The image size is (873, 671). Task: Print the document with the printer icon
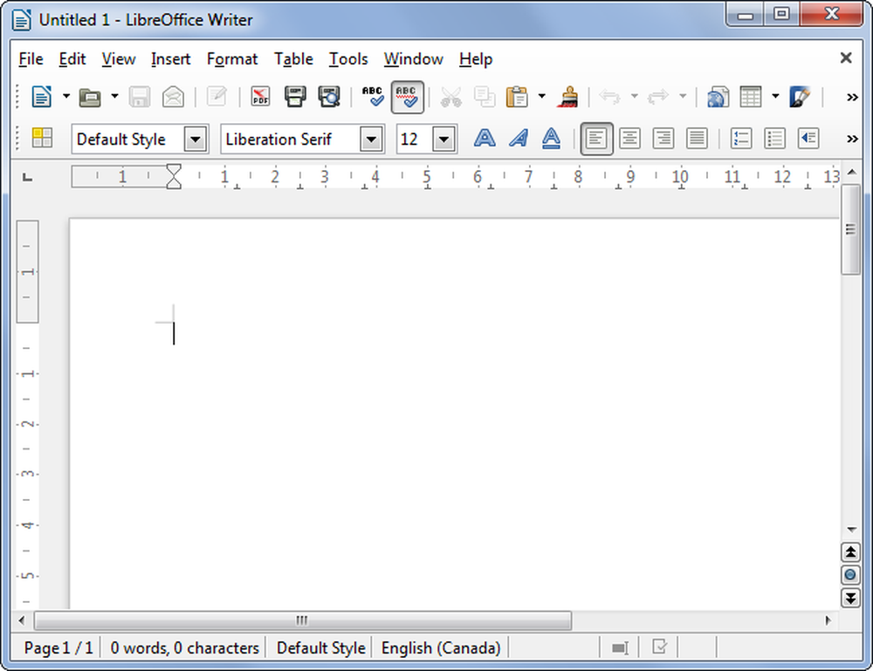click(295, 97)
